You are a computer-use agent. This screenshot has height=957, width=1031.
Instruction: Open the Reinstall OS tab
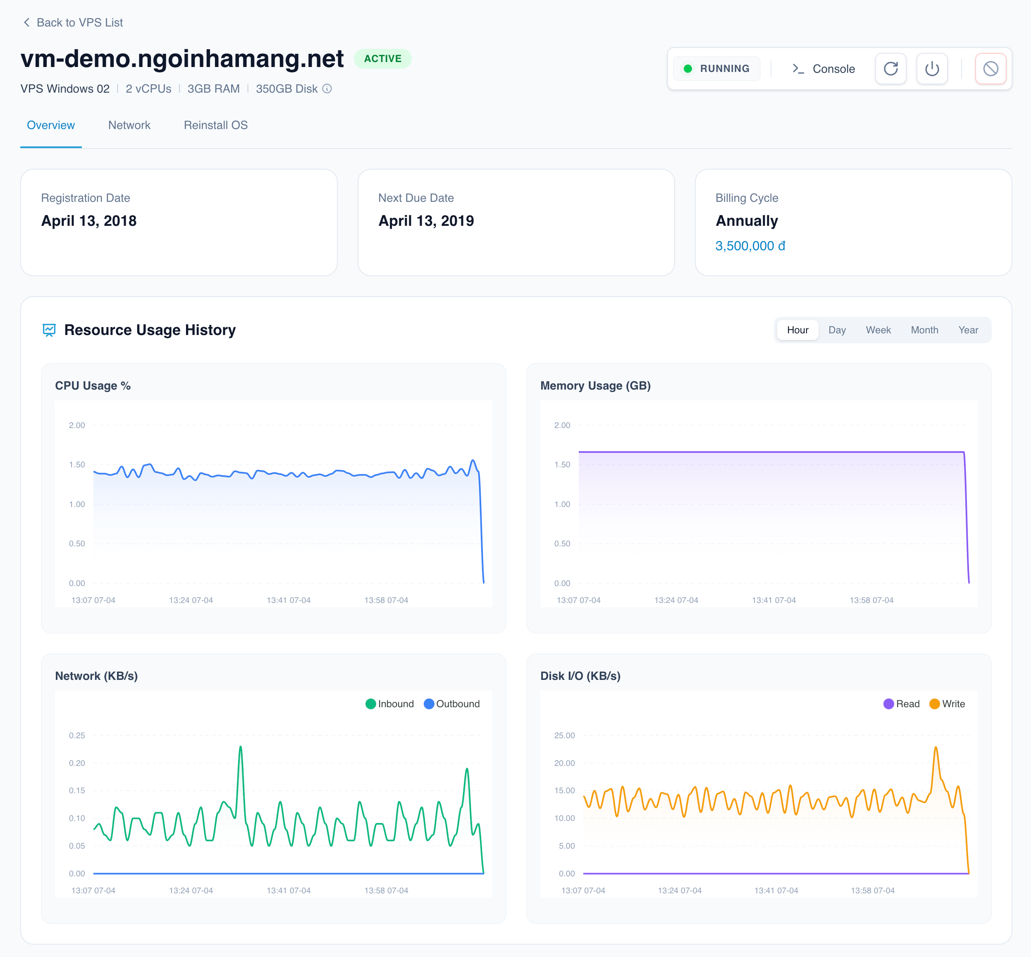click(x=215, y=125)
